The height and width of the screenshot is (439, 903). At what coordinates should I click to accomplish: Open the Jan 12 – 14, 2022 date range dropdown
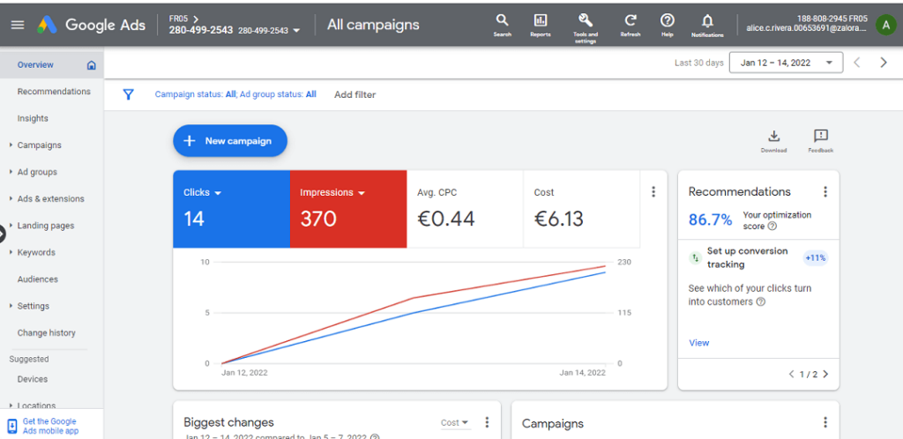click(786, 63)
